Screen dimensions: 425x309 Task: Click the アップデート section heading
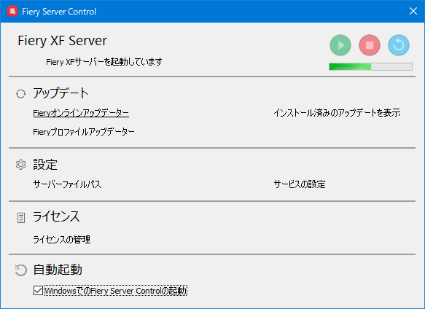pos(61,93)
